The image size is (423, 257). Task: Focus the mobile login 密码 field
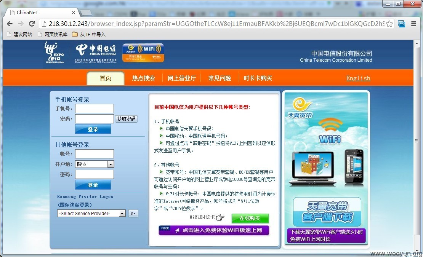[x=95, y=119]
